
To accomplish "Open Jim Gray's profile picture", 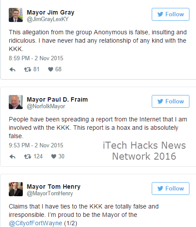I will pos(16,15).
